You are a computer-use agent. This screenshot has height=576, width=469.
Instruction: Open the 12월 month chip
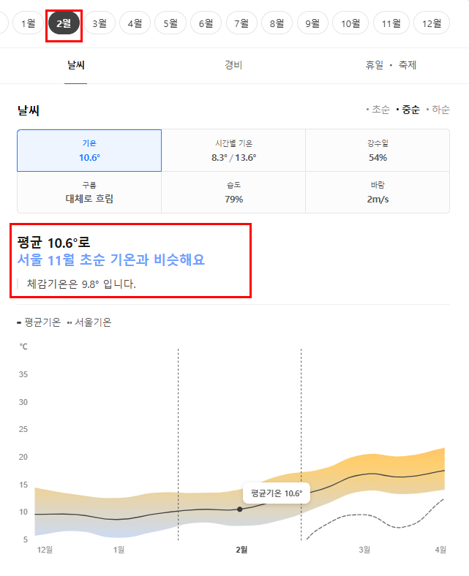click(432, 23)
